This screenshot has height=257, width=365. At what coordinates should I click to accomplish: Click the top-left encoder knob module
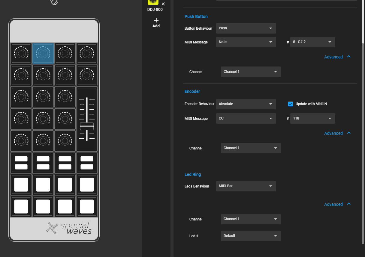click(x=21, y=54)
